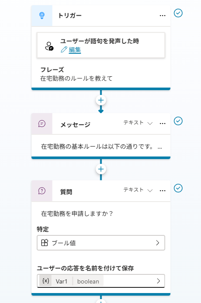Click the pencil edit icon
201x303 pixels.
(x=64, y=50)
